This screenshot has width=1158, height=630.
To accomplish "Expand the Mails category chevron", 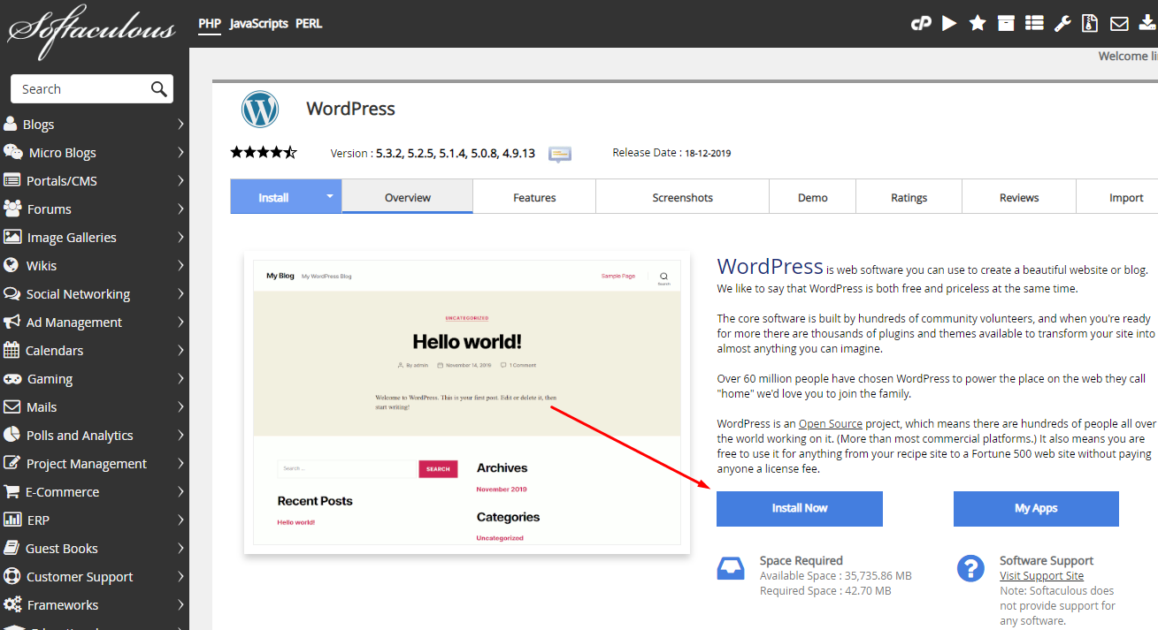I will tap(180, 406).
